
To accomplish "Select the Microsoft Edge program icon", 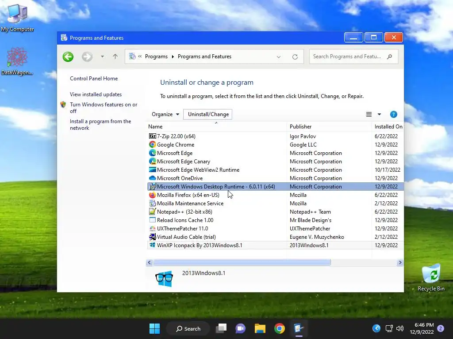I will (x=152, y=153).
